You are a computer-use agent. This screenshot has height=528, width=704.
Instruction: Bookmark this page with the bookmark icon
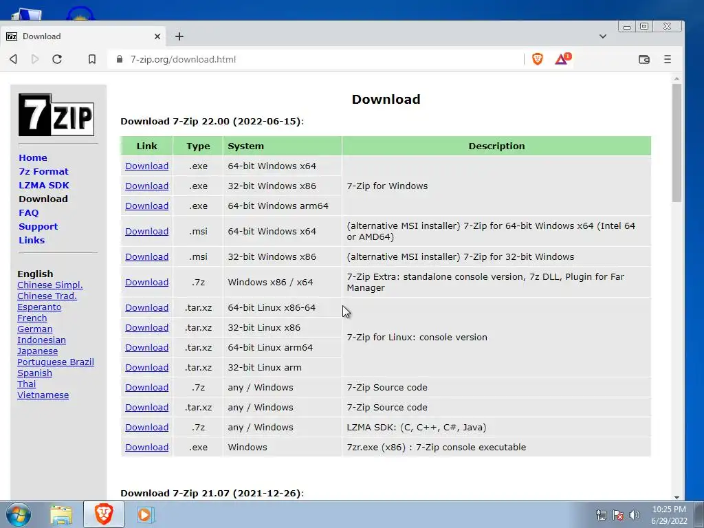(92, 59)
